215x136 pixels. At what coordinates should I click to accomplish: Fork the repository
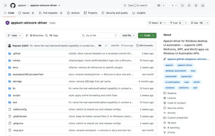tap(176, 23)
